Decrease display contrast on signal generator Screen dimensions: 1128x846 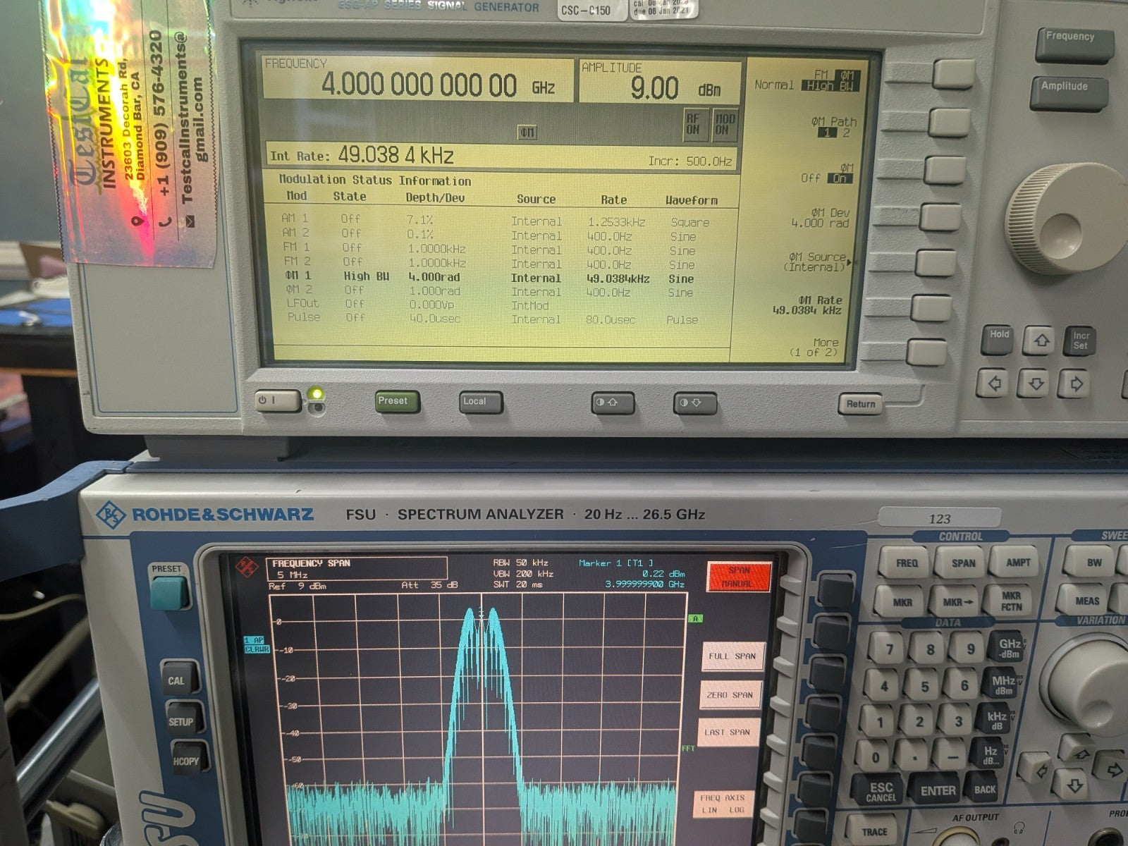tap(695, 403)
